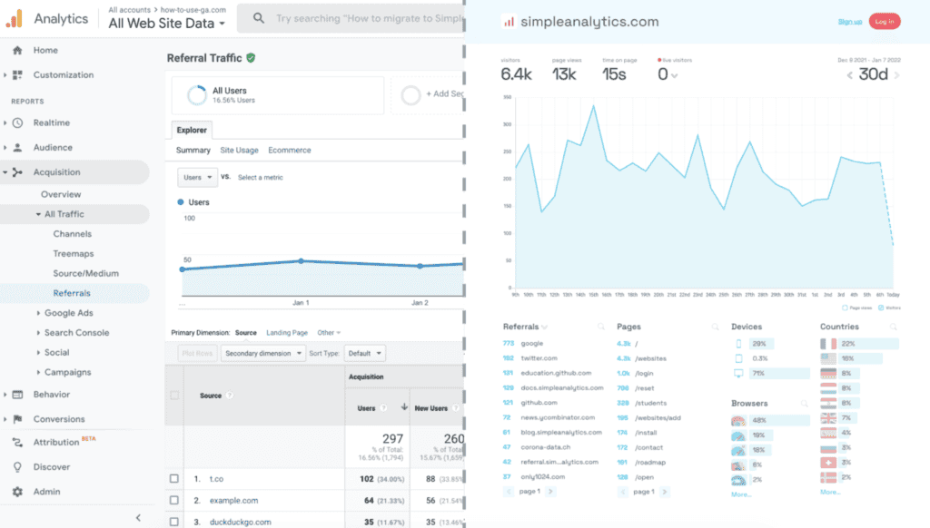930x528 pixels.
Task: Go to next page of Referrals list
Action: click(550, 492)
